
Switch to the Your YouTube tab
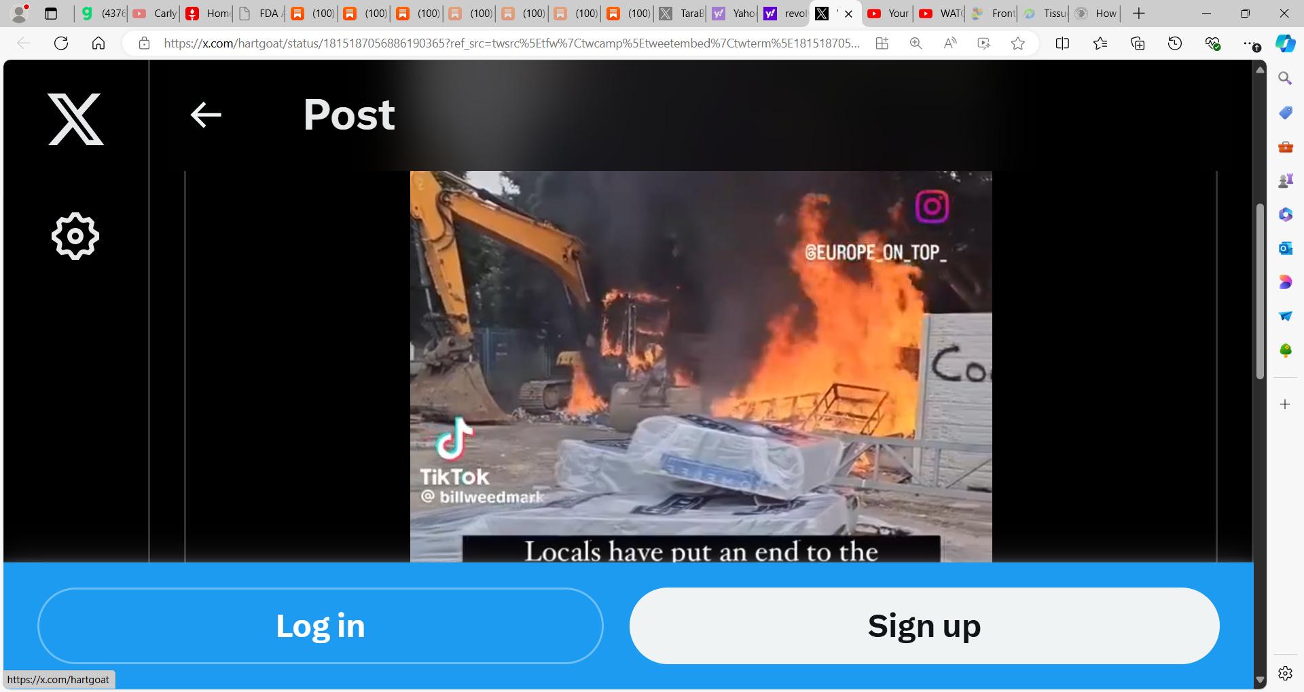tap(888, 13)
